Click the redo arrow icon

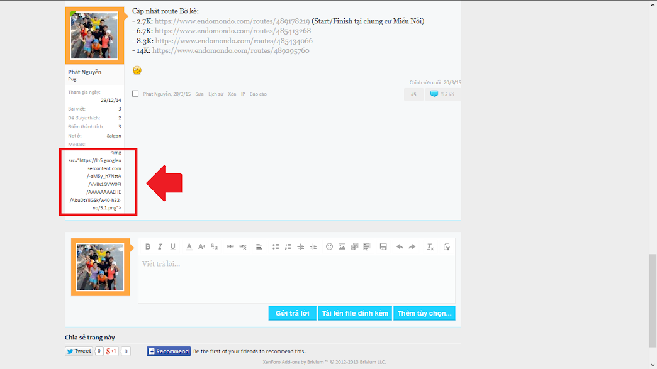point(412,247)
